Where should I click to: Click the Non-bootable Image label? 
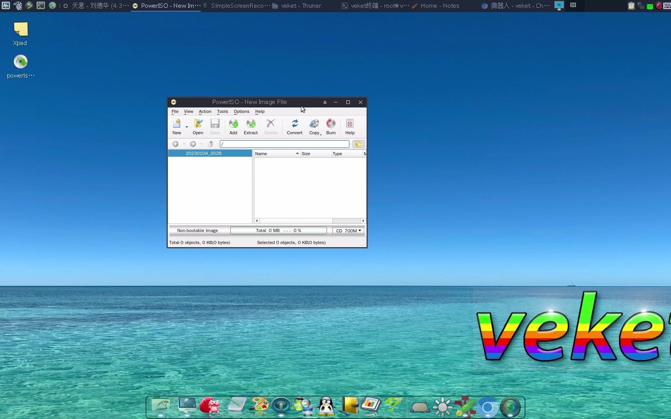coord(198,230)
